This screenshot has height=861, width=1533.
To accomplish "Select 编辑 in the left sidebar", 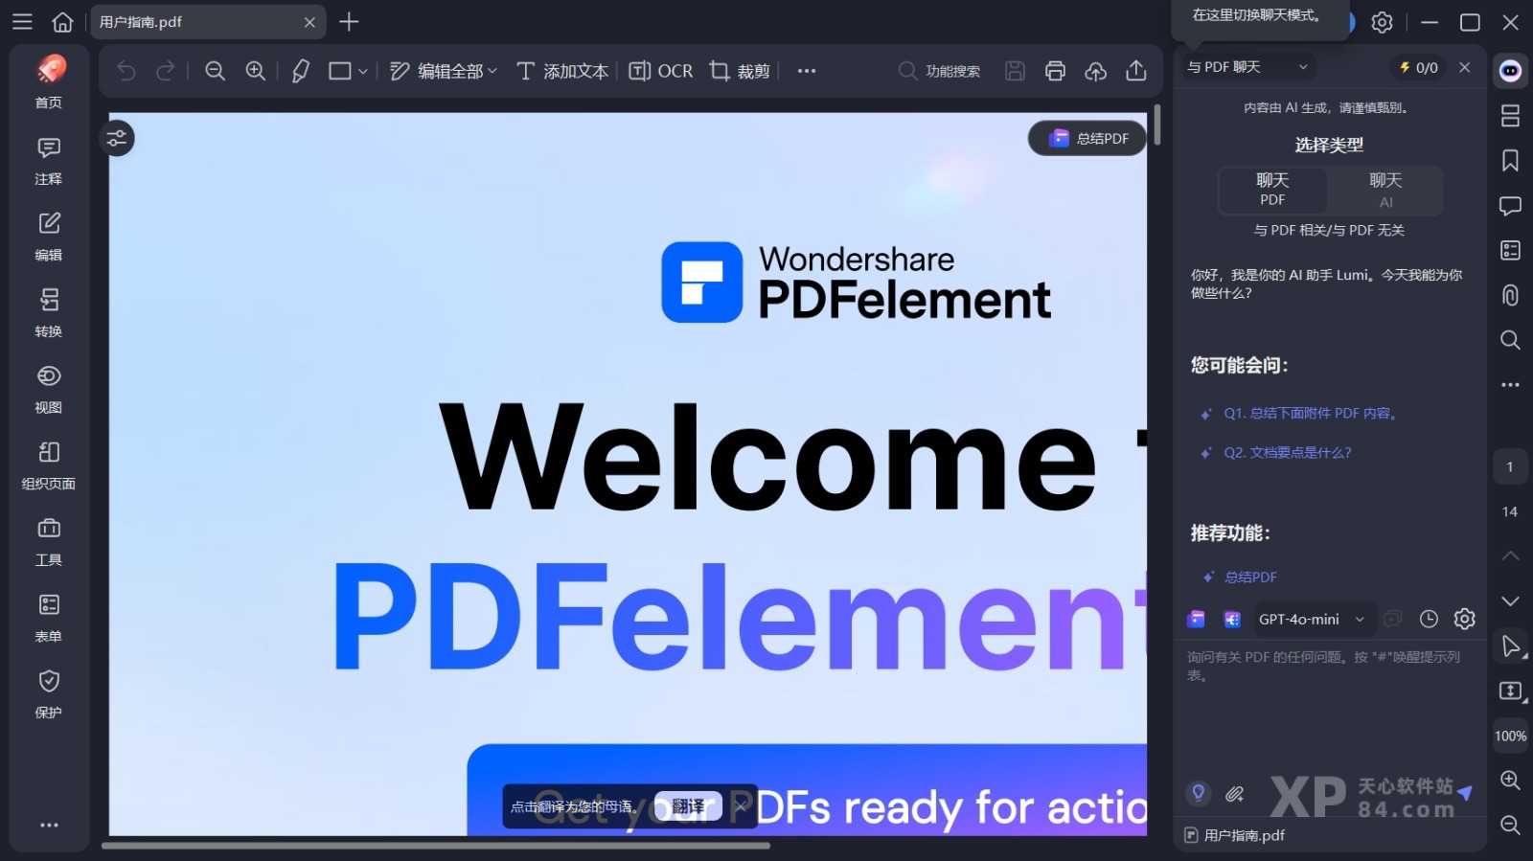I will click(49, 237).
